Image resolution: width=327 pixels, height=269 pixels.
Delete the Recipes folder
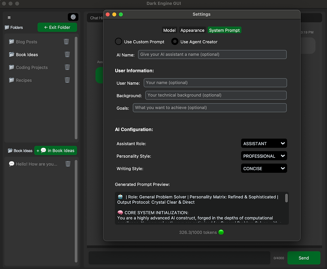pos(67,80)
